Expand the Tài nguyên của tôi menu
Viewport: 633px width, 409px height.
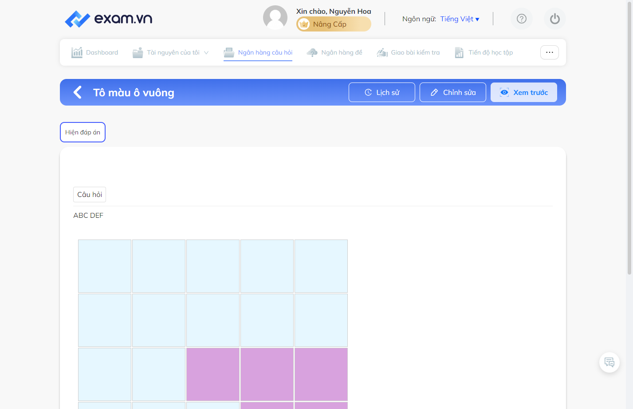tap(171, 52)
